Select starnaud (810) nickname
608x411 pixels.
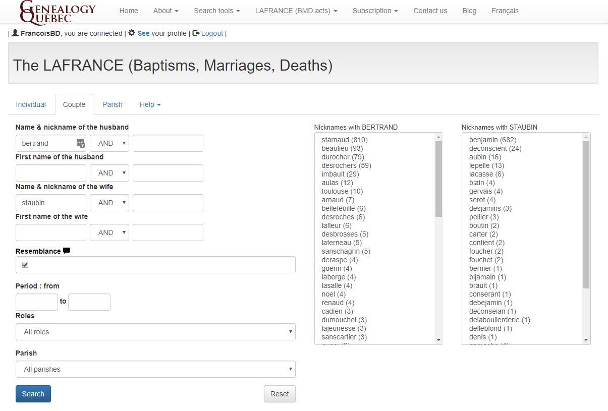pyautogui.click(x=345, y=140)
